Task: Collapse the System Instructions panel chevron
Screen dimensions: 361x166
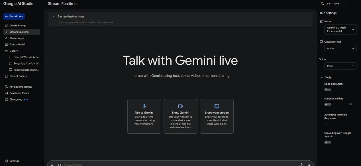Action: click(x=53, y=16)
